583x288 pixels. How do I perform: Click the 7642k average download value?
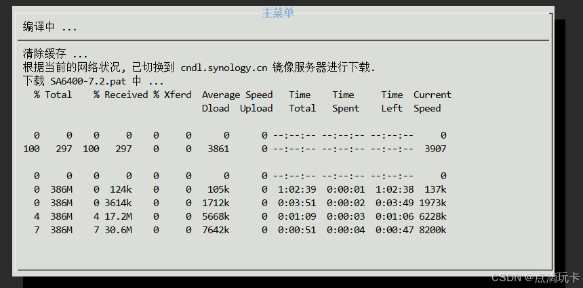point(216,230)
